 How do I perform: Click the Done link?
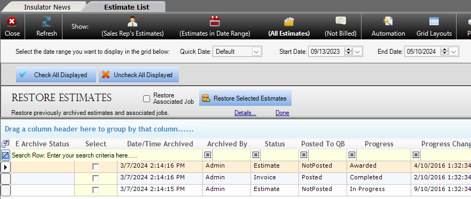click(282, 113)
